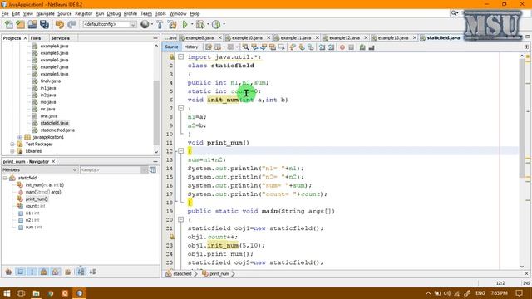Close the example10.java tab

[x=268, y=37]
